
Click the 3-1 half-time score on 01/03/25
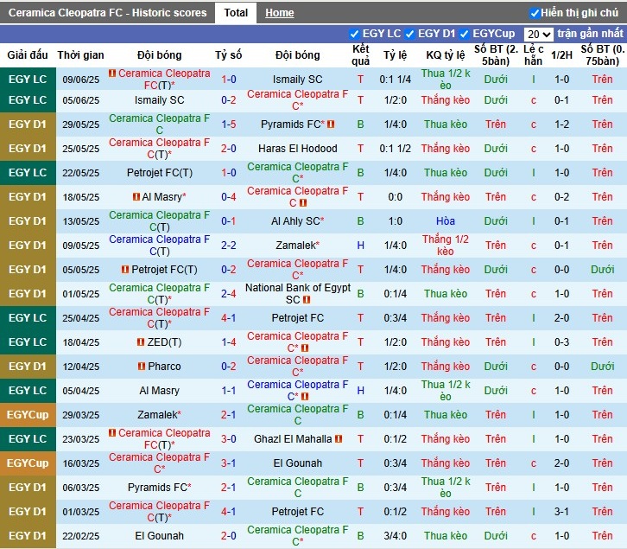click(562, 512)
